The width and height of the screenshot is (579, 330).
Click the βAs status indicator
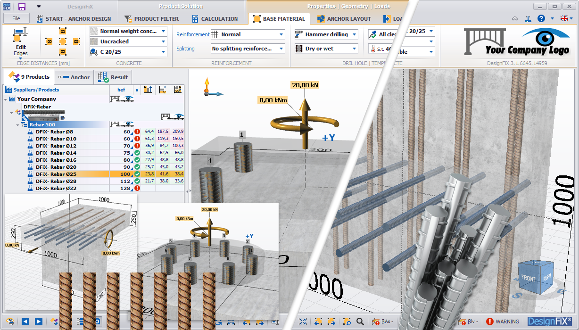pos(381,322)
